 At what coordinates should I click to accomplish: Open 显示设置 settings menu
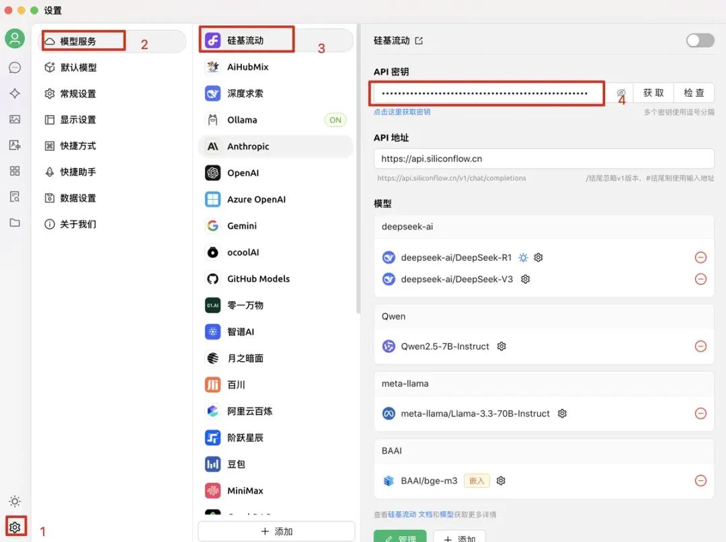point(112,120)
